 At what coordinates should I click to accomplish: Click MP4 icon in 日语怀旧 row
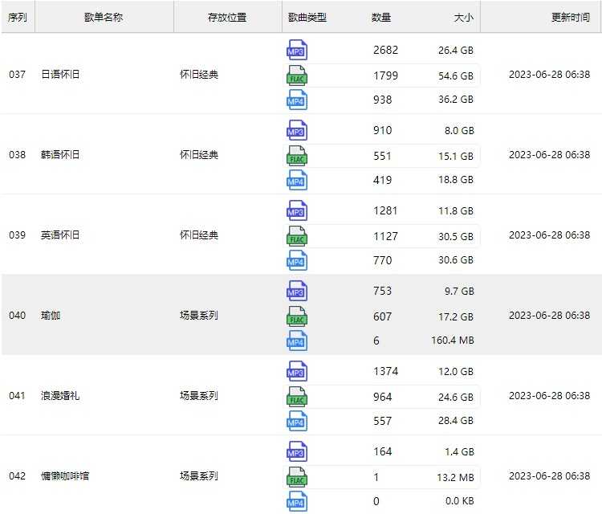297,100
